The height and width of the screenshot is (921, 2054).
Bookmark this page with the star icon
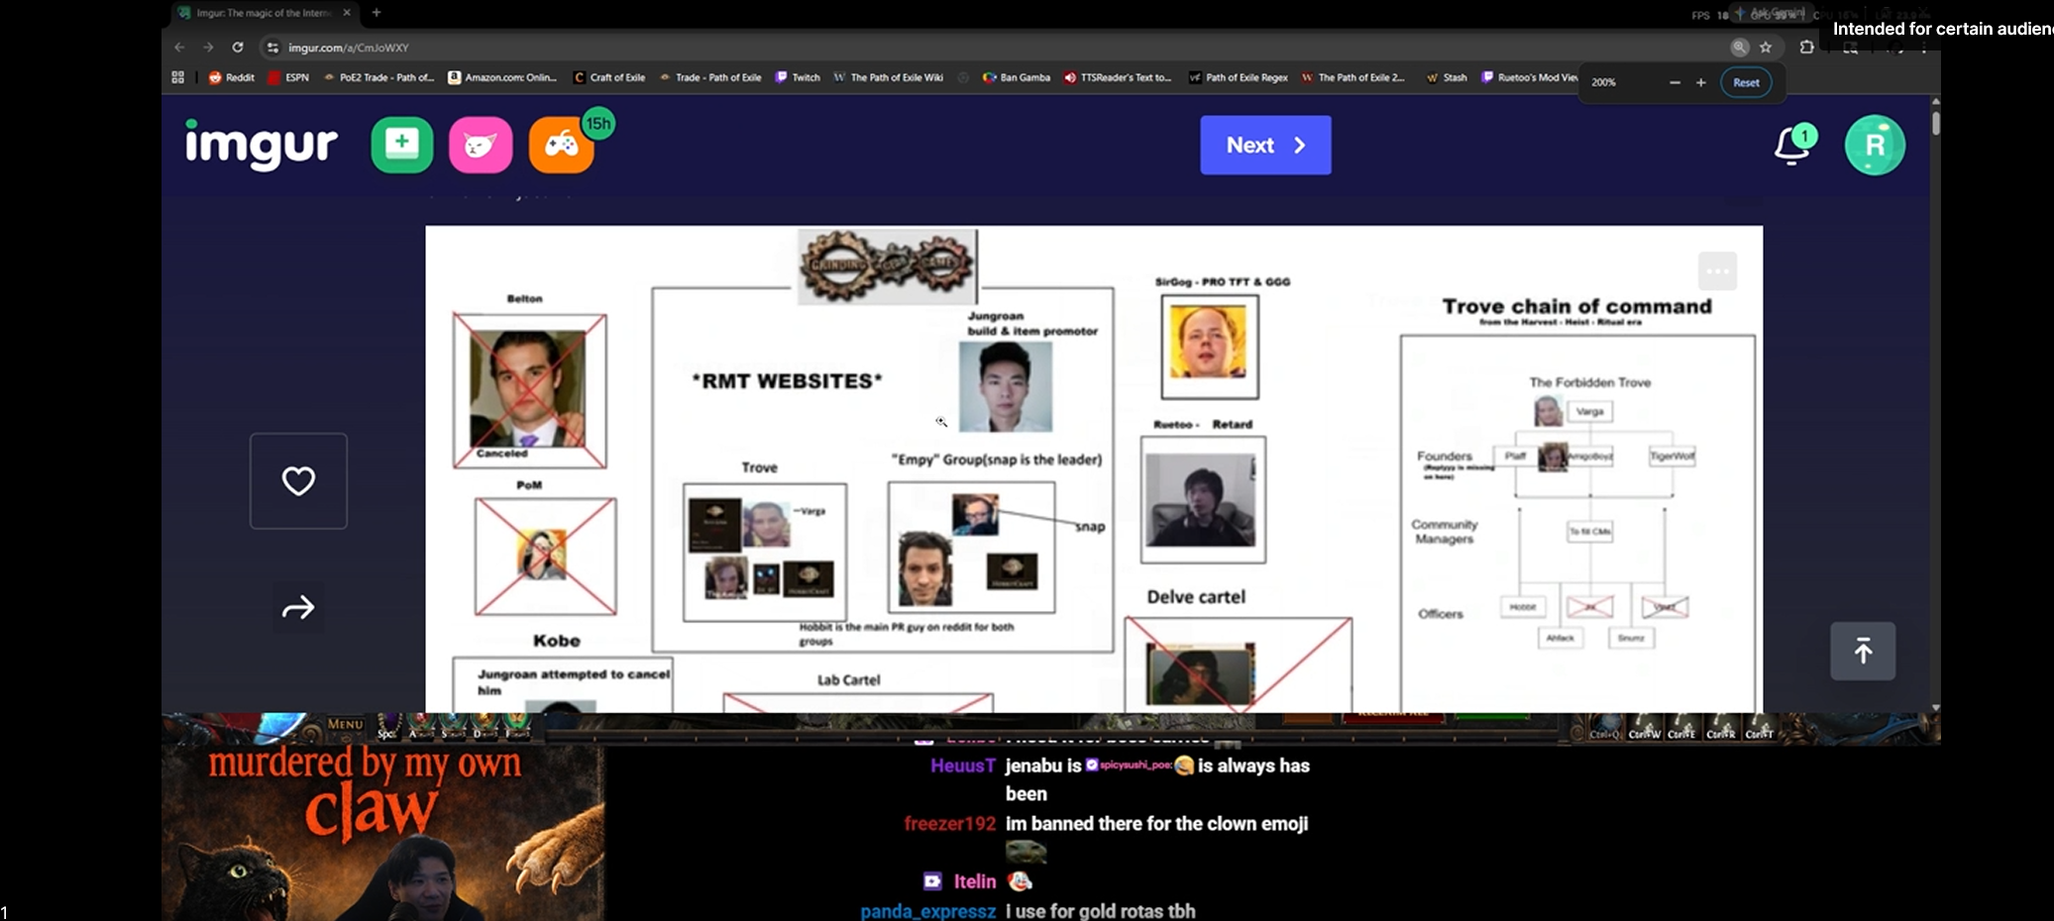1766,48
